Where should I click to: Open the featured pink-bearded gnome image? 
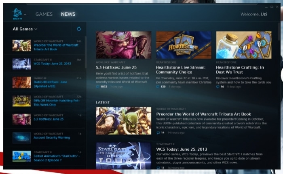pyautogui.click(x=124, y=45)
